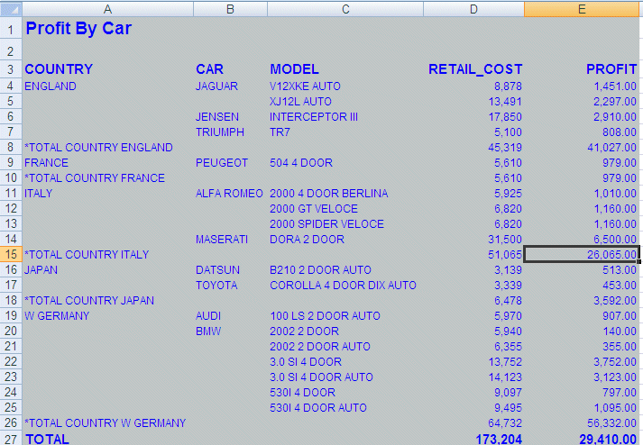This screenshot has height=445, width=643.
Task: Select '*TOTAL COUNTRY W GERMANY' cell
Action: coord(106,422)
